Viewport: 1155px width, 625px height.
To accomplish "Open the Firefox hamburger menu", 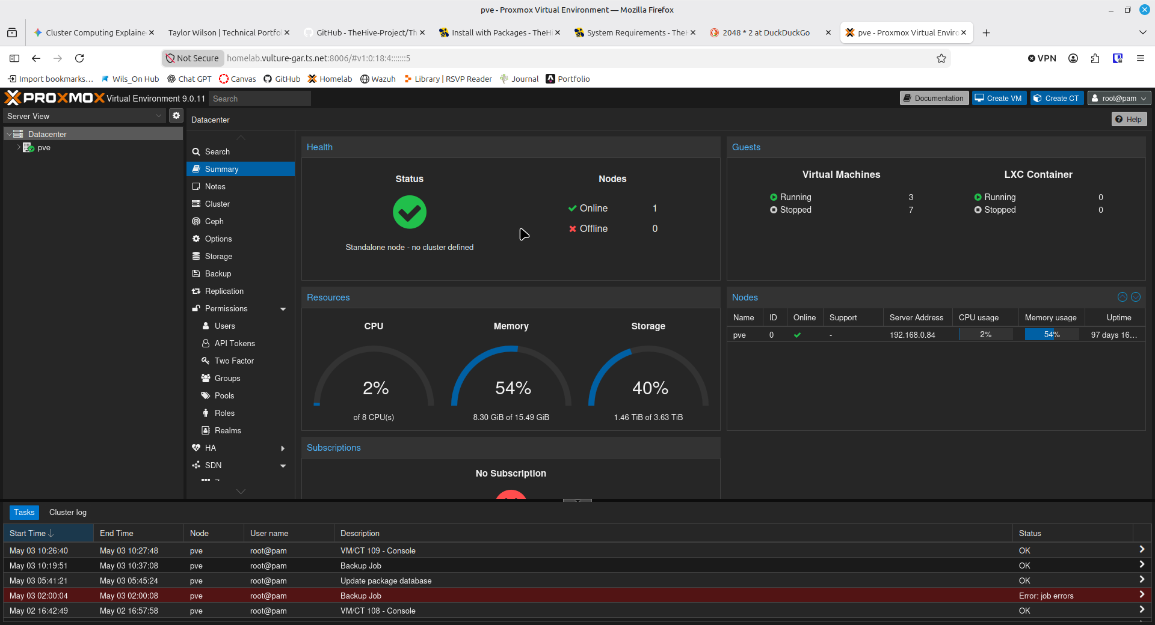I will click(1140, 58).
